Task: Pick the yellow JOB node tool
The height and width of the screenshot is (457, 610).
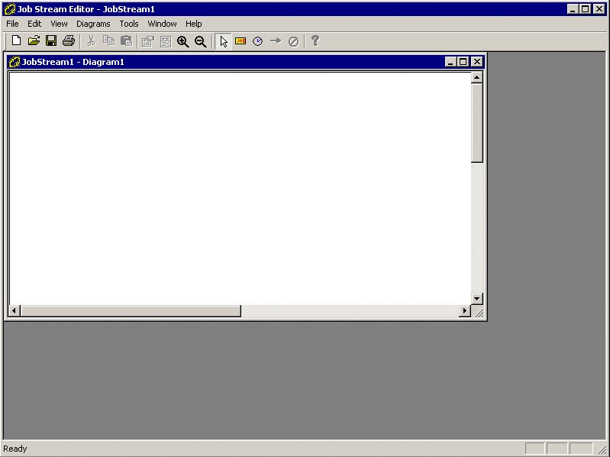Action: click(x=240, y=41)
